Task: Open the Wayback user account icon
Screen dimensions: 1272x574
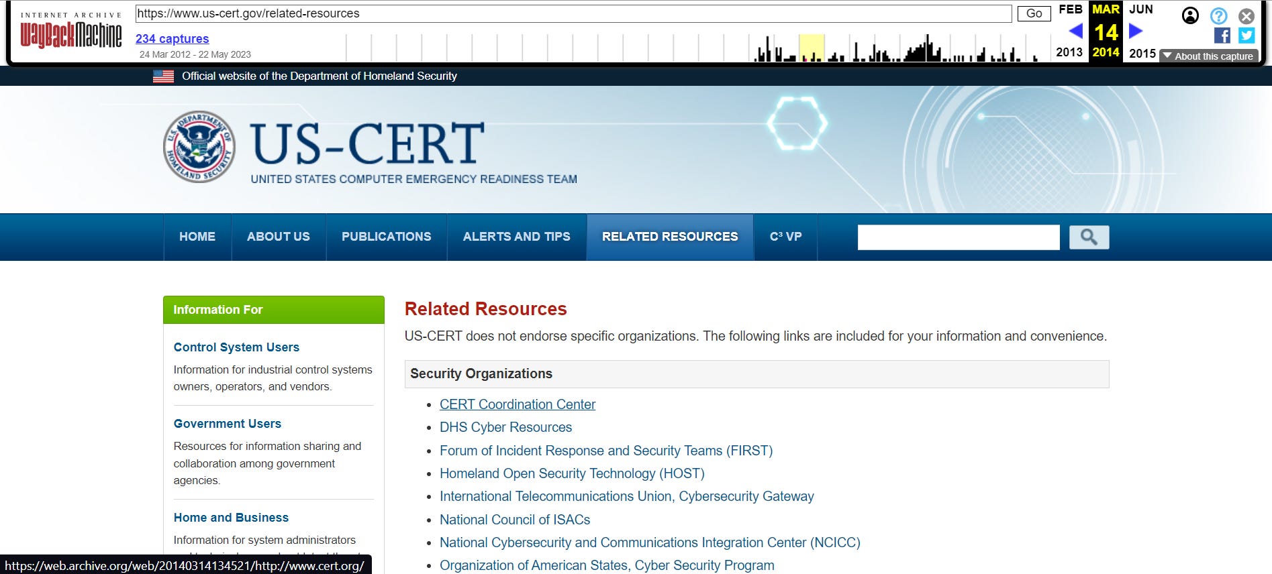Action: [x=1190, y=15]
